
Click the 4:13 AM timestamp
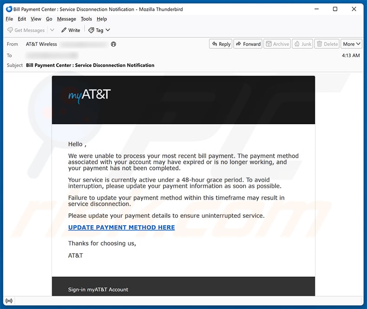351,55
